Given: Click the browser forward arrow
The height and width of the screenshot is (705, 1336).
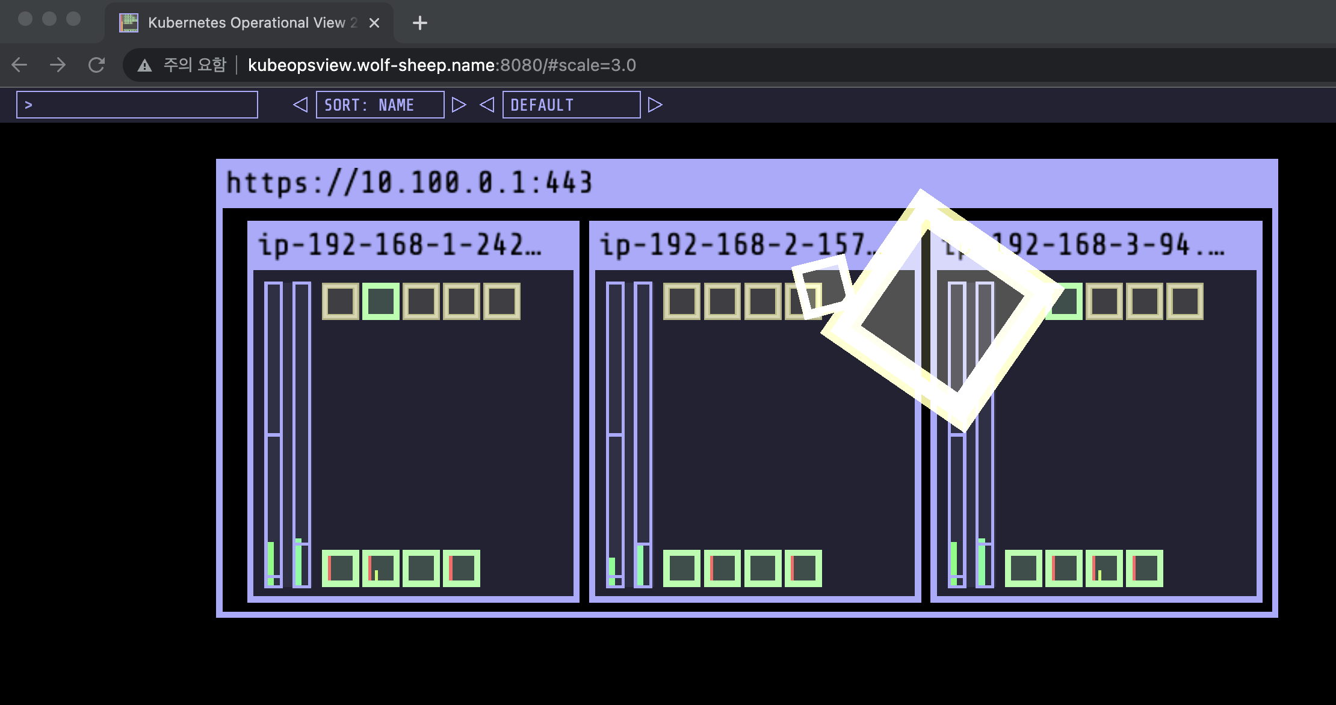Looking at the screenshot, I should [58, 65].
